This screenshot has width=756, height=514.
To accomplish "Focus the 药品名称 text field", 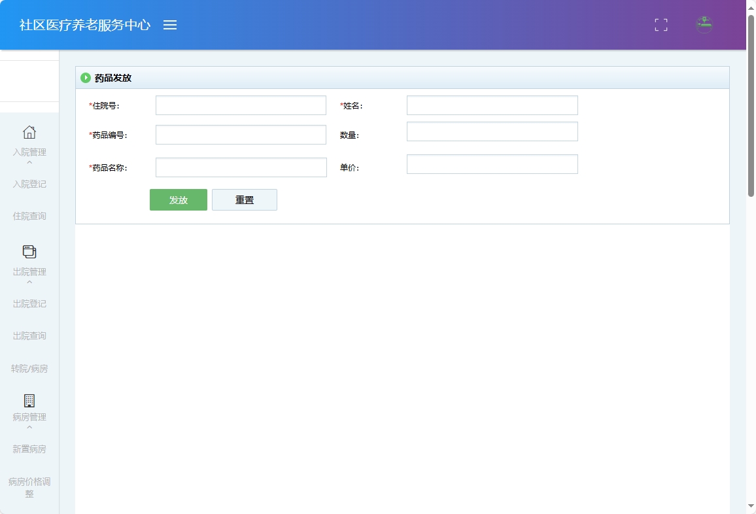I will tap(241, 167).
